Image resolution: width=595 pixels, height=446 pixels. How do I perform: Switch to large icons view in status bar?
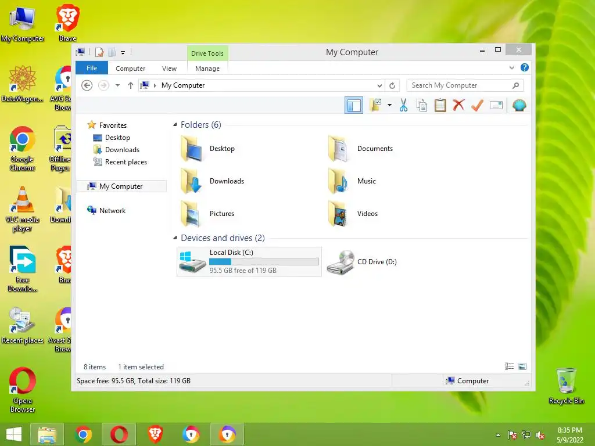pyautogui.click(x=522, y=366)
